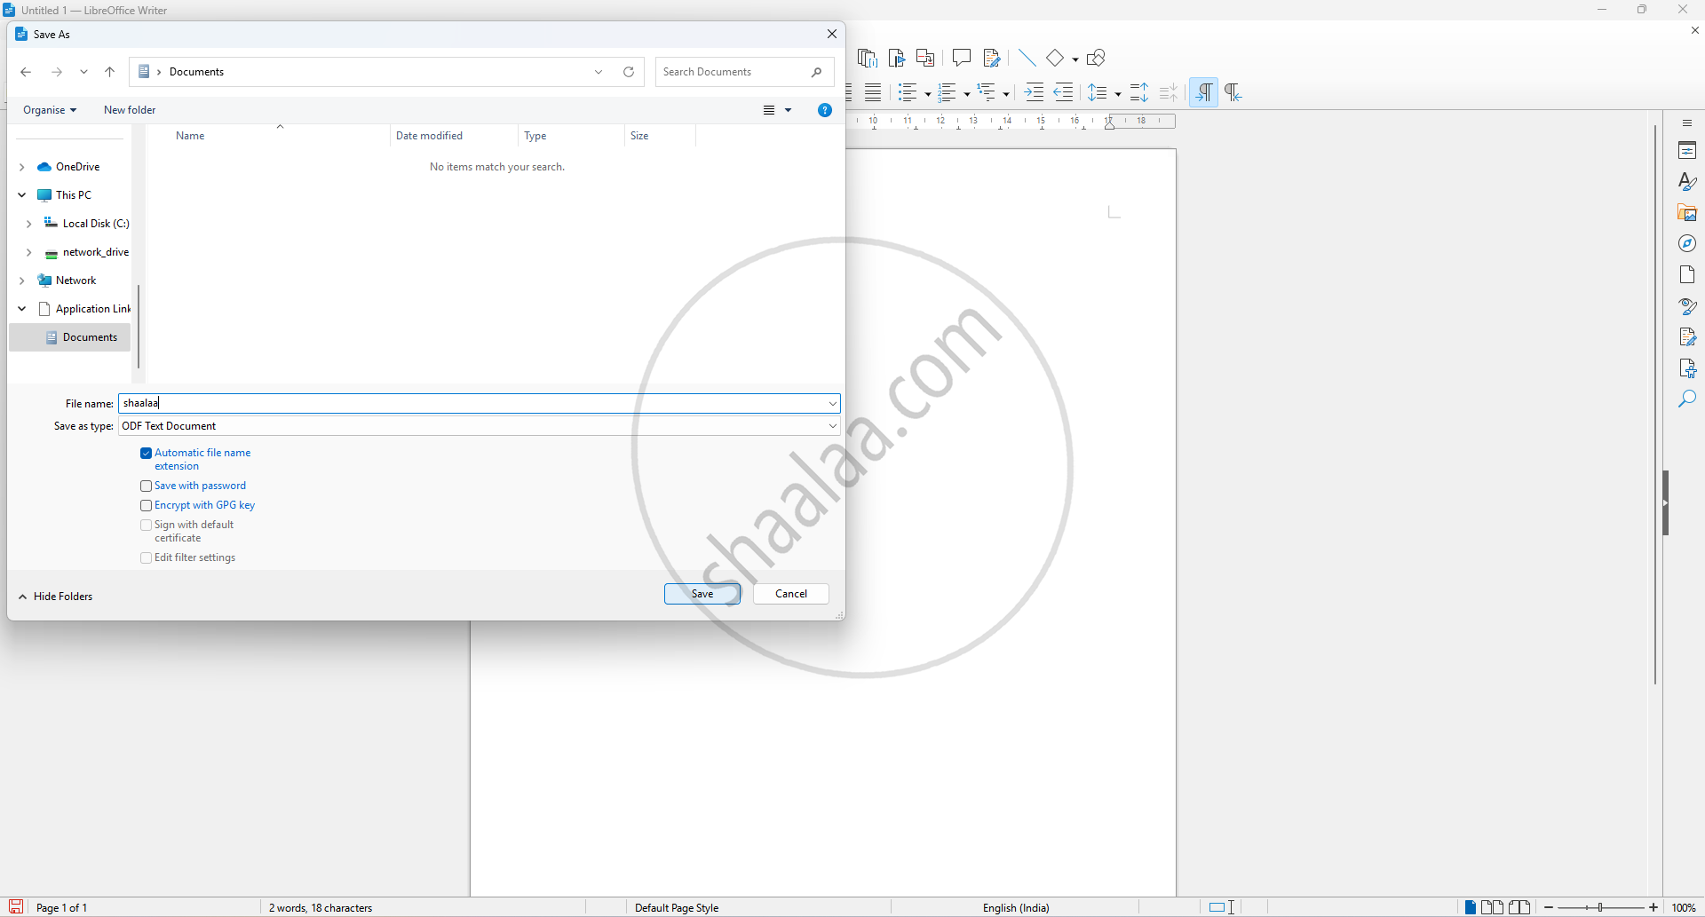This screenshot has width=1705, height=917.
Task: Click the Cancel button
Action: click(x=790, y=594)
